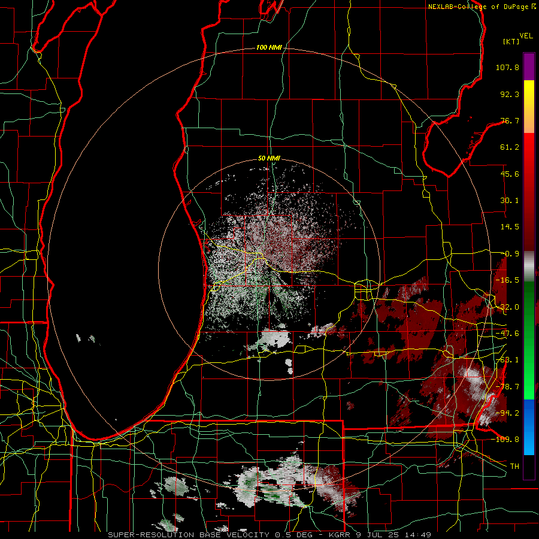
Task: Select the -94.2 scale value
Action: click(507, 413)
